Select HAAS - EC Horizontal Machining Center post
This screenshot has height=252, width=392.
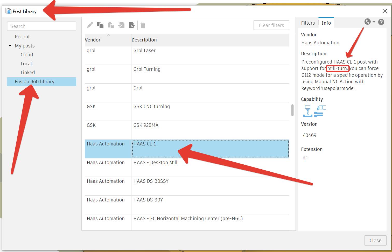point(210,222)
